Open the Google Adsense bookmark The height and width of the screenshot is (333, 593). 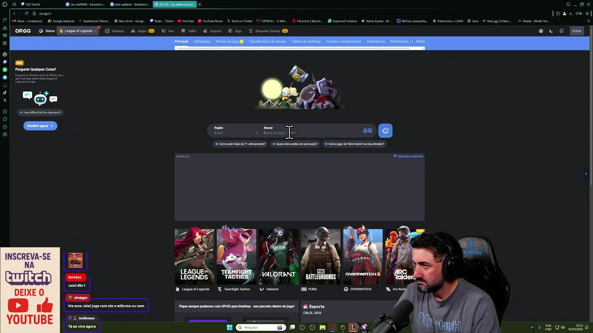[61, 21]
